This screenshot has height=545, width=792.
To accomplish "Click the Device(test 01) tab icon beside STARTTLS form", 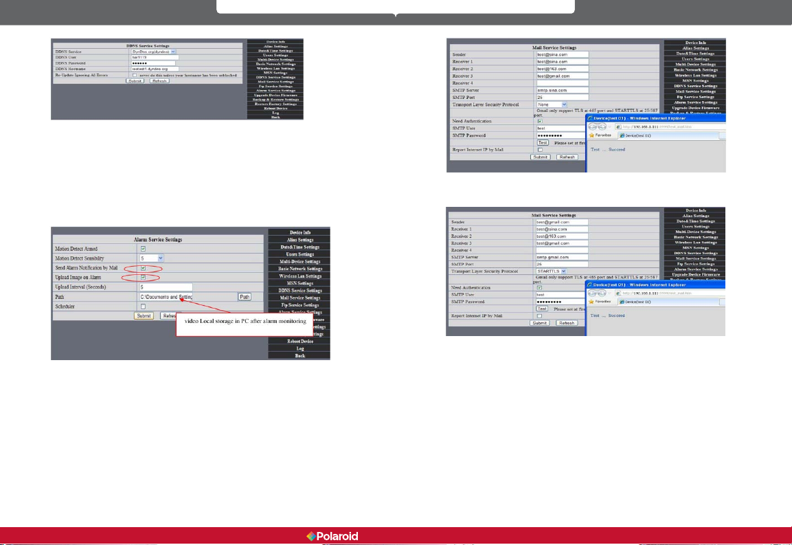I will tap(622, 302).
